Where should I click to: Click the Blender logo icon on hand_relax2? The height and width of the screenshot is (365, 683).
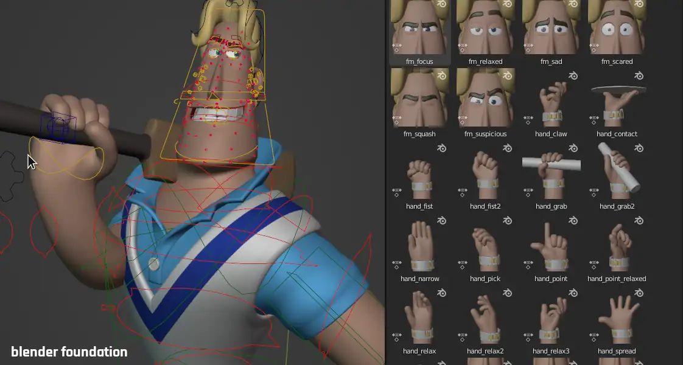click(x=508, y=293)
